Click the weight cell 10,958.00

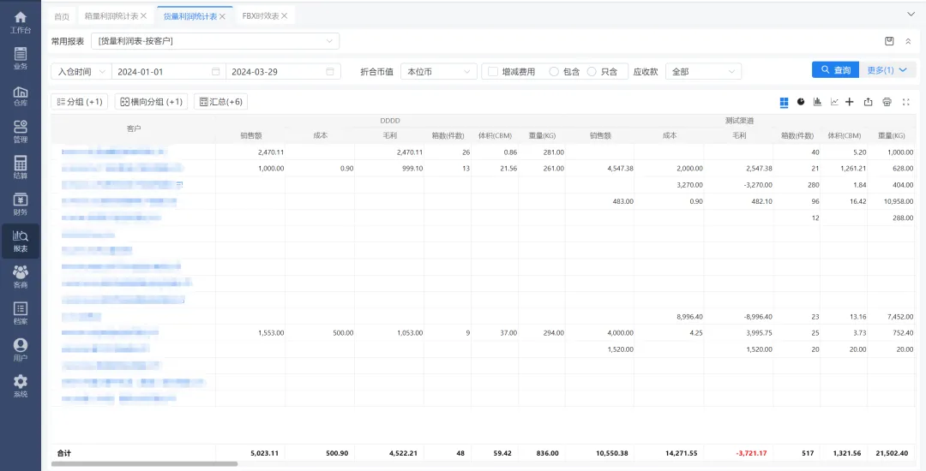pos(898,201)
